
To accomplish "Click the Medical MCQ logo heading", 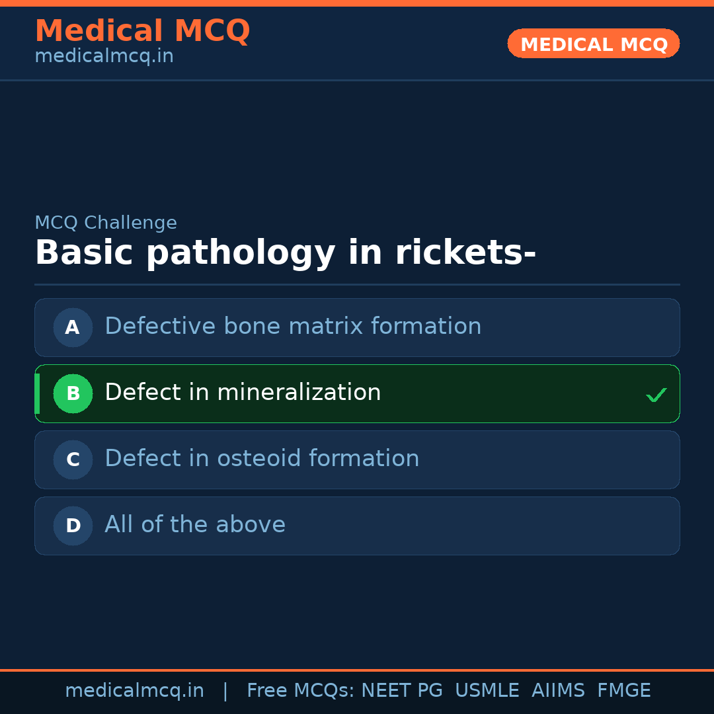I will (x=142, y=30).
